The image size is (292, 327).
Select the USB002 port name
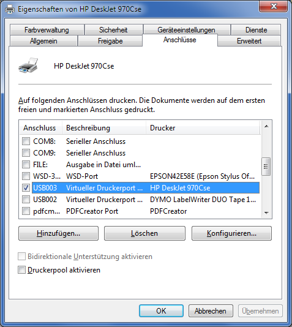coord(45,200)
